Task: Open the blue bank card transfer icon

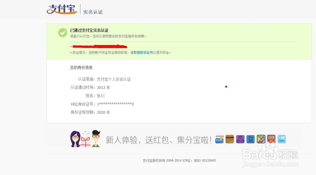Action: tap(220, 139)
